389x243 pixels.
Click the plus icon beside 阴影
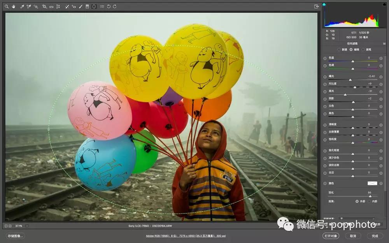[381, 99]
